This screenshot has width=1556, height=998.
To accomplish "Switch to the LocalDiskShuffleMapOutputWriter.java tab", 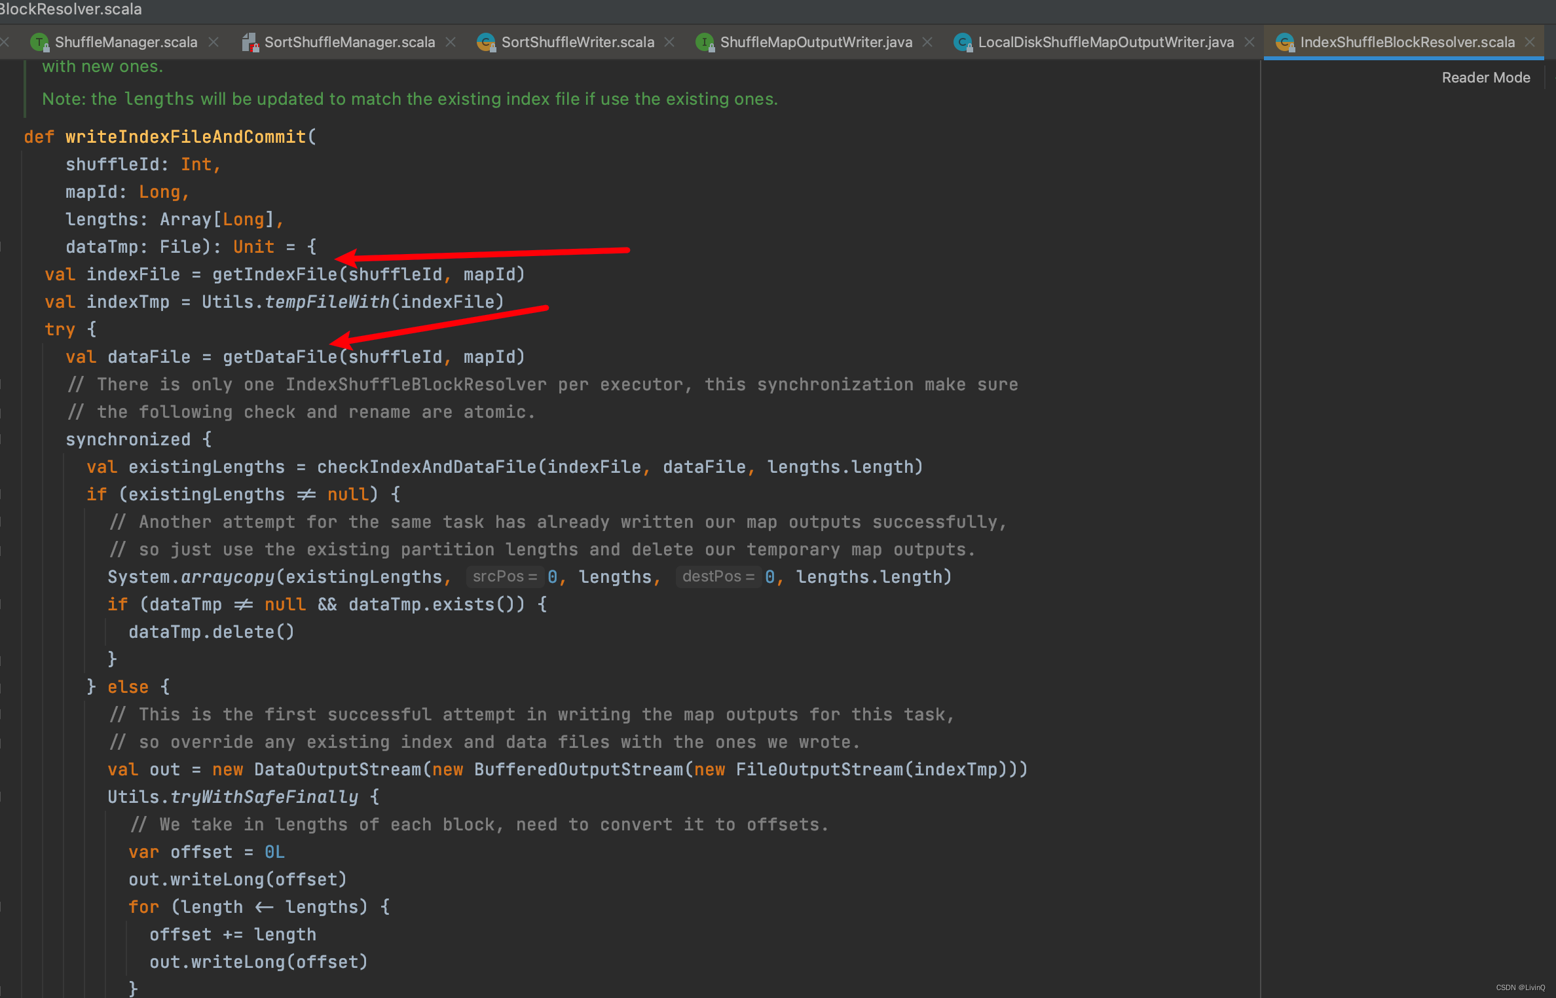I will [1105, 43].
